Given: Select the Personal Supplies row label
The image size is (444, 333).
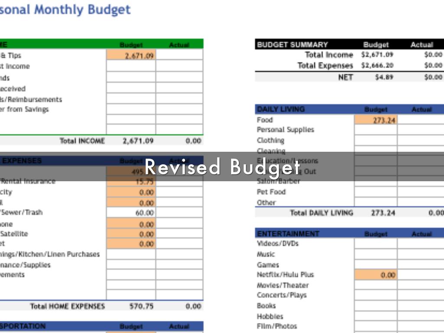Looking at the screenshot, I should (x=285, y=130).
